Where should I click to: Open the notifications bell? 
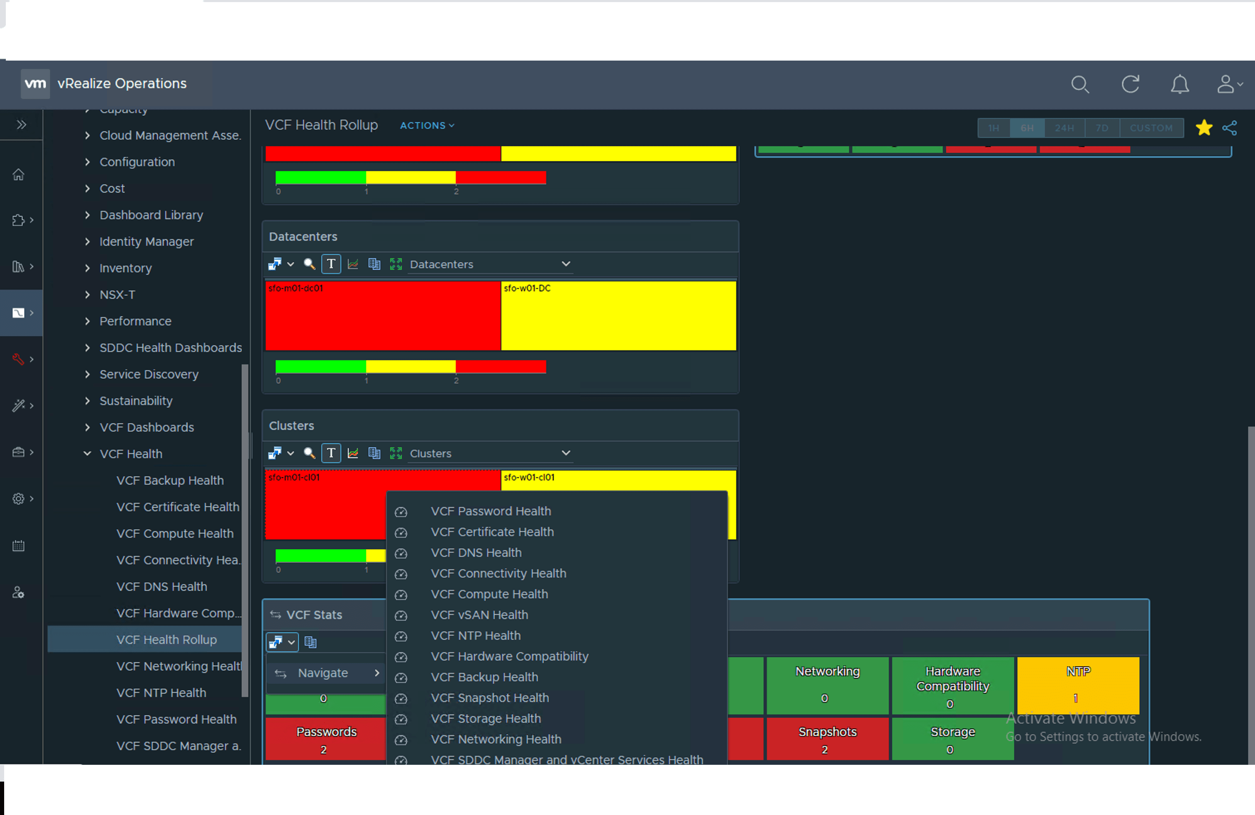click(1179, 84)
